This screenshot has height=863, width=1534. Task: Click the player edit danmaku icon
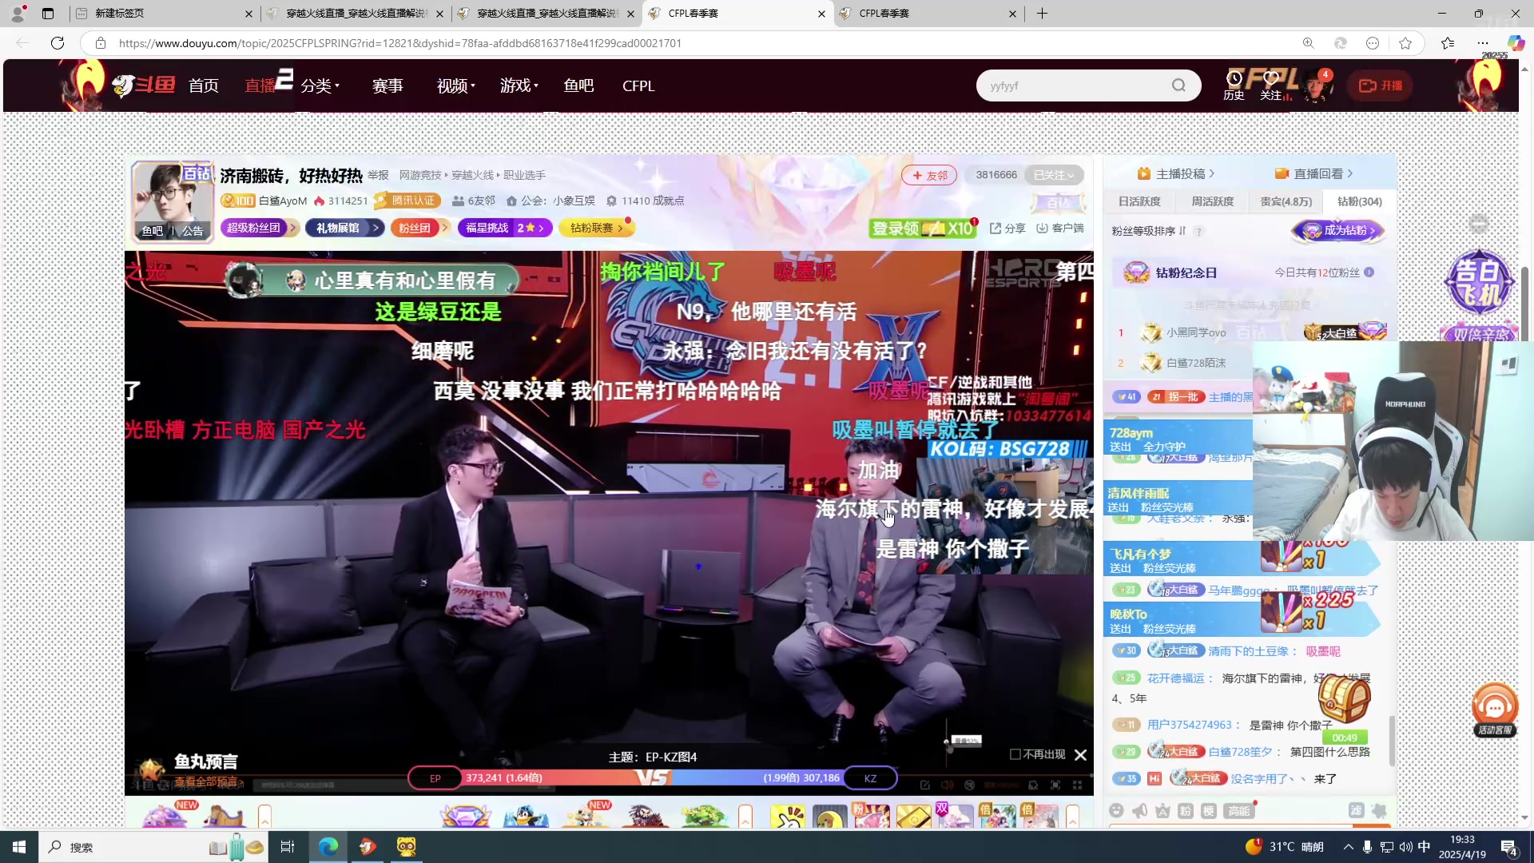click(924, 785)
